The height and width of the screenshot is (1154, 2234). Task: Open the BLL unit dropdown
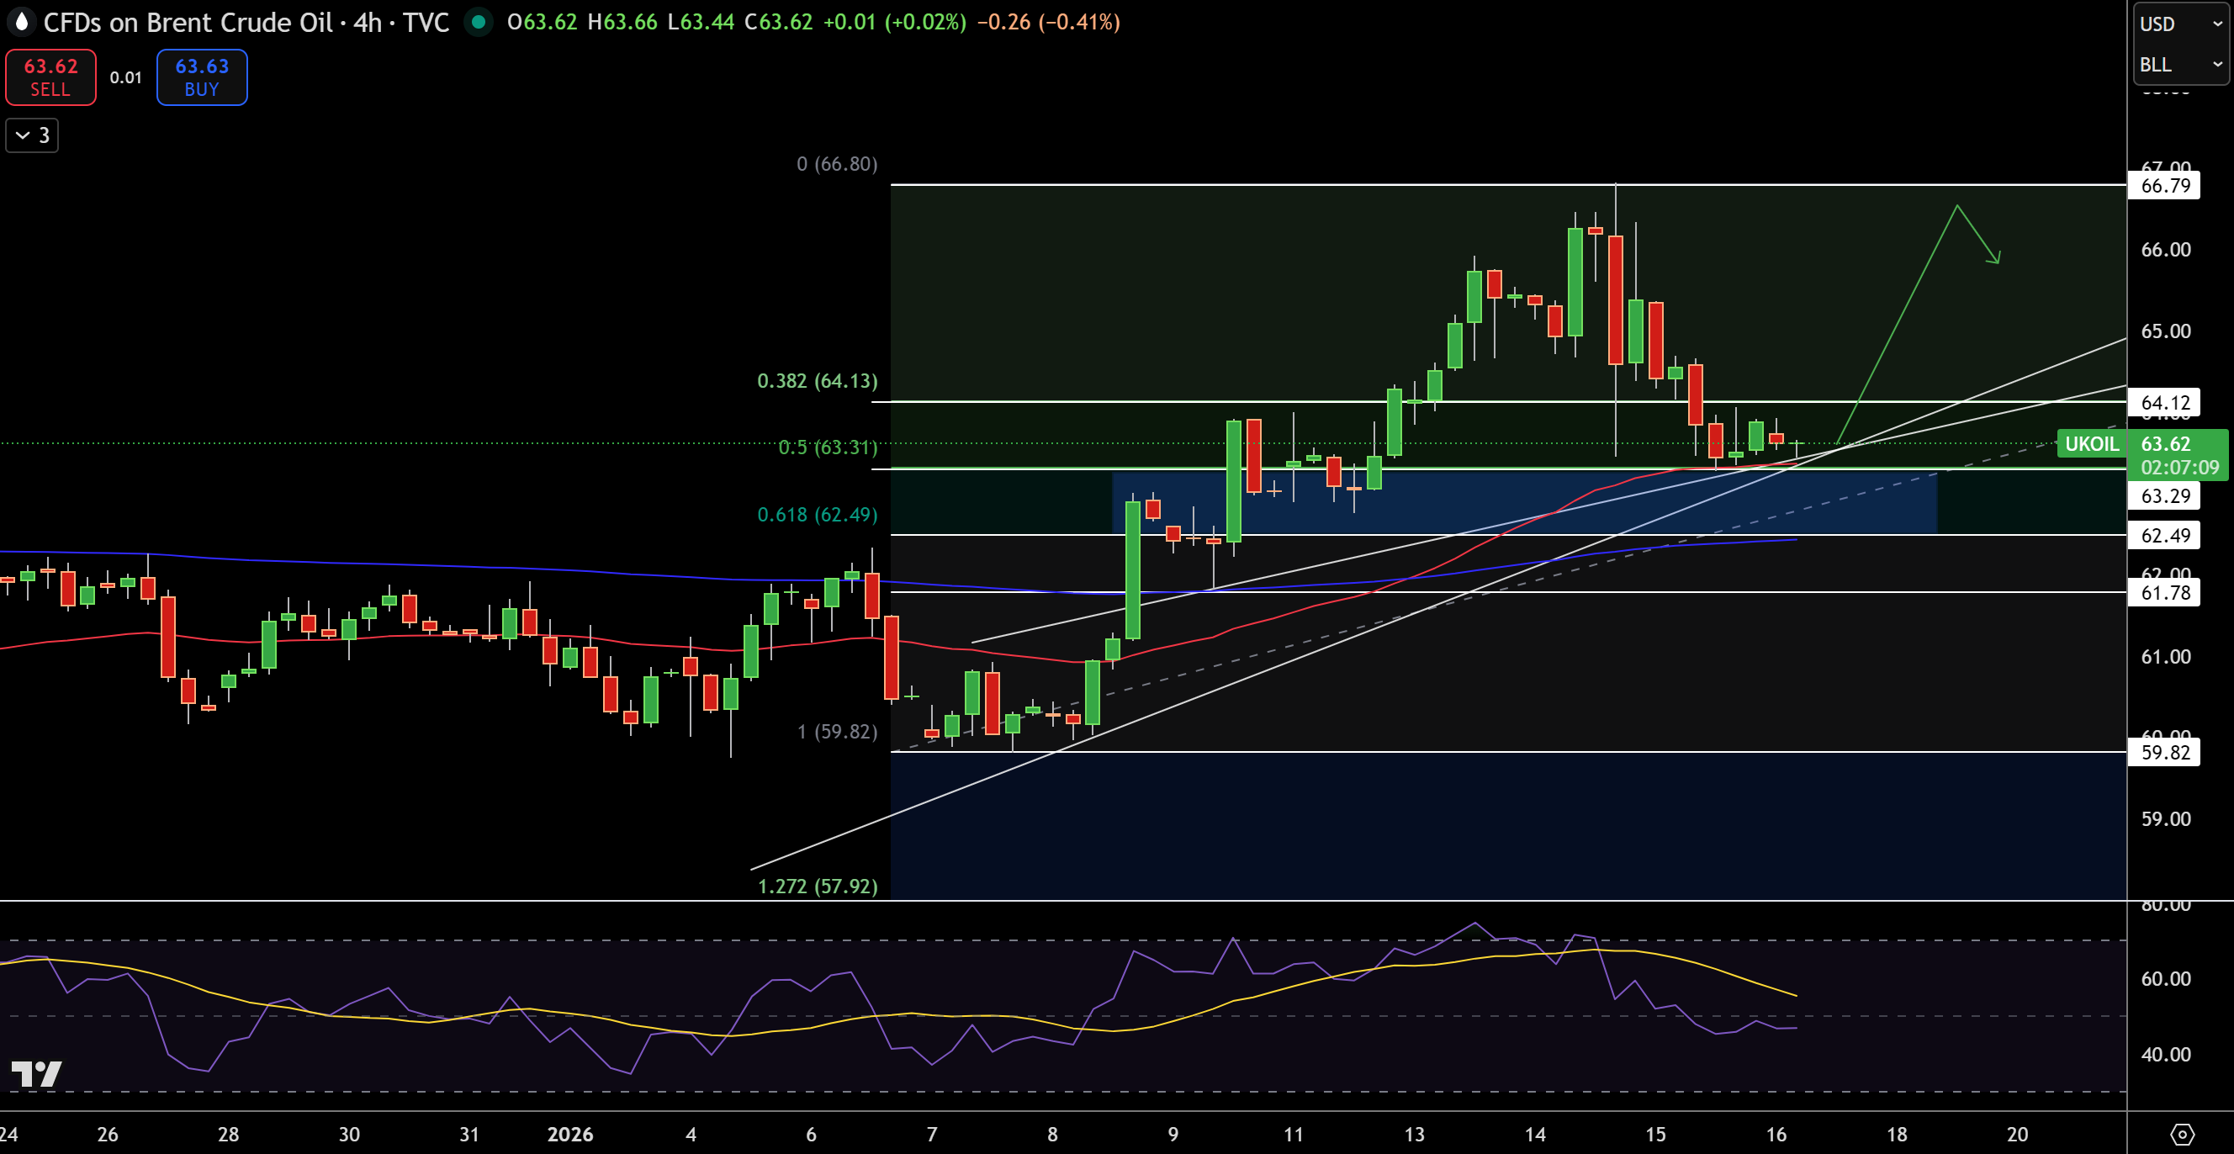[x=2179, y=65]
